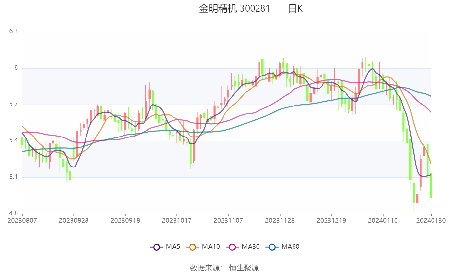The height and width of the screenshot is (273, 449).
Task: Select the 20230807 date axis label
Action: (22, 220)
